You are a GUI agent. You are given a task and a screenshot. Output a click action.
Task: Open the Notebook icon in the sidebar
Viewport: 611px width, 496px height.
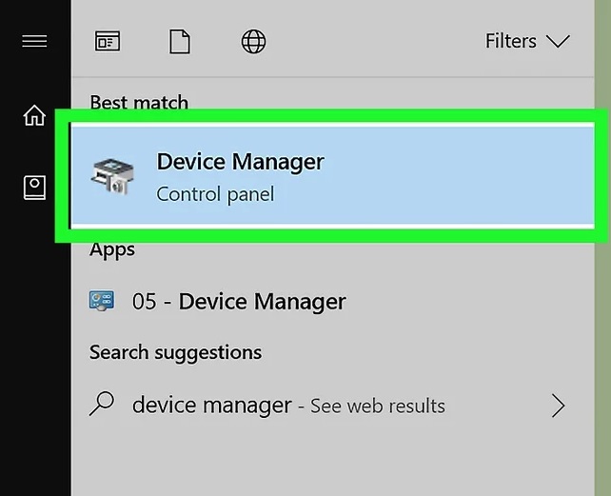[x=34, y=187]
